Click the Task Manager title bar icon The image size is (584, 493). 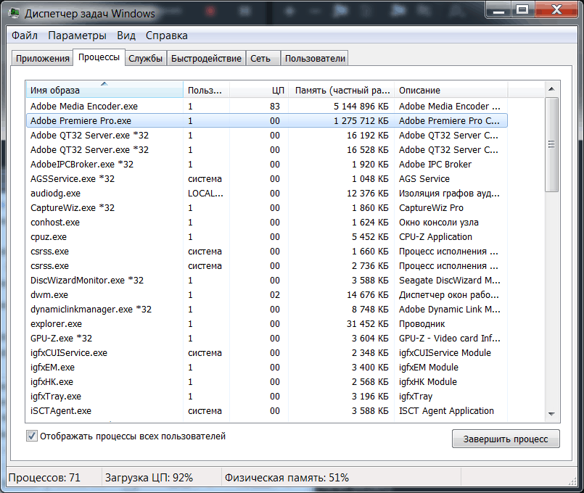pyautogui.click(x=15, y=12)
